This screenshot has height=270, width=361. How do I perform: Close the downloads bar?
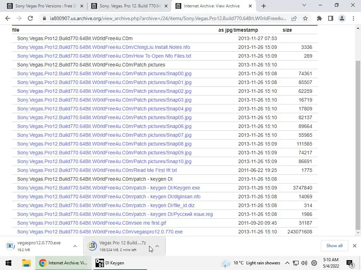click(355, 246)
